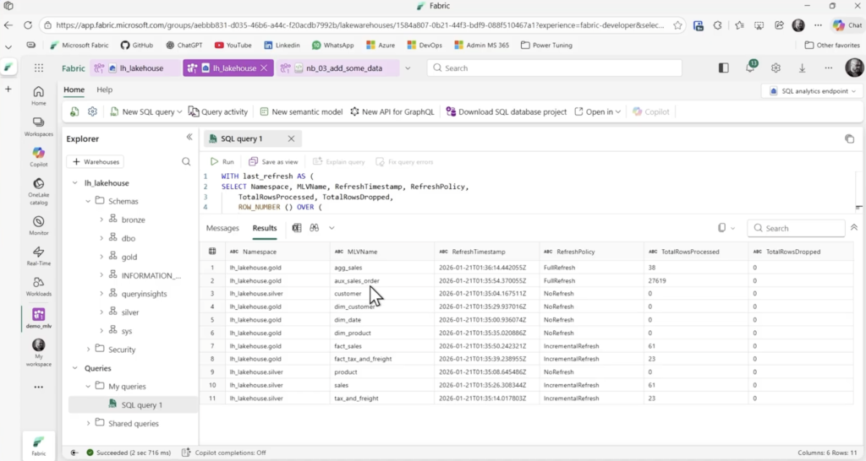The image size is (866, 461).
Task: Switch to the Messages tab
Action: tap(222, 228)
